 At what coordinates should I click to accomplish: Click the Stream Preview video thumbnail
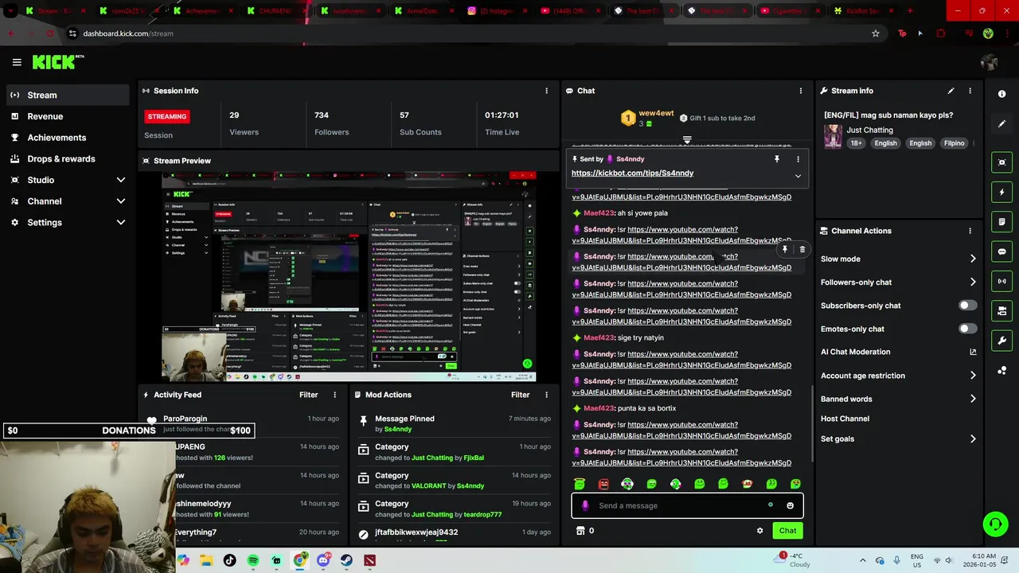(x=349, y=276)
